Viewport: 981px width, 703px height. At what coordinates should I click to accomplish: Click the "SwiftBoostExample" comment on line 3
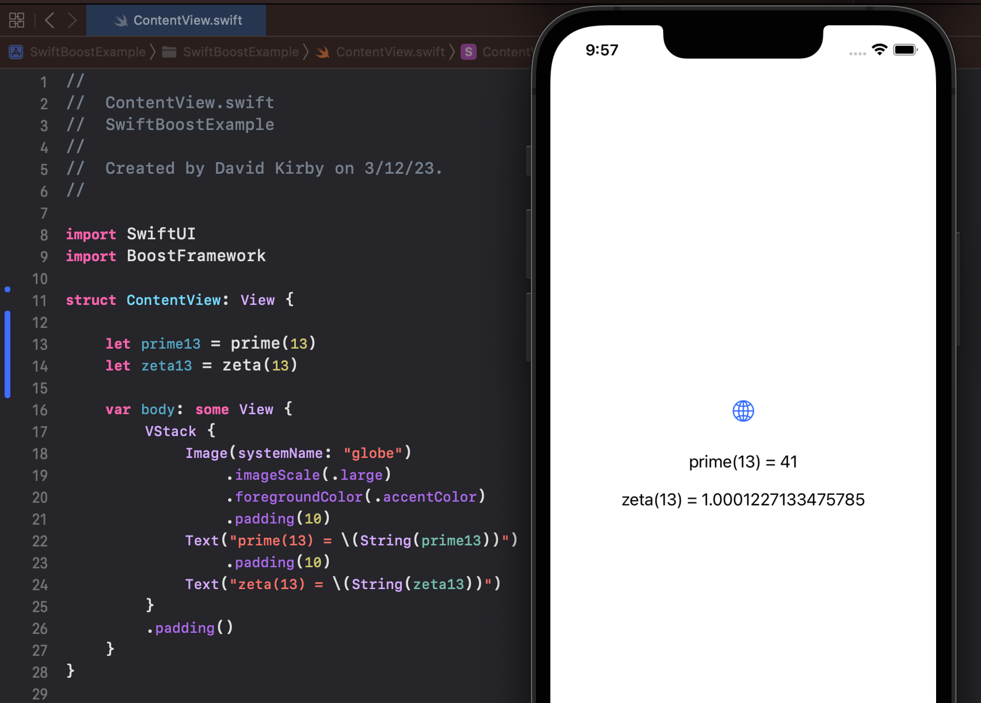190,125
